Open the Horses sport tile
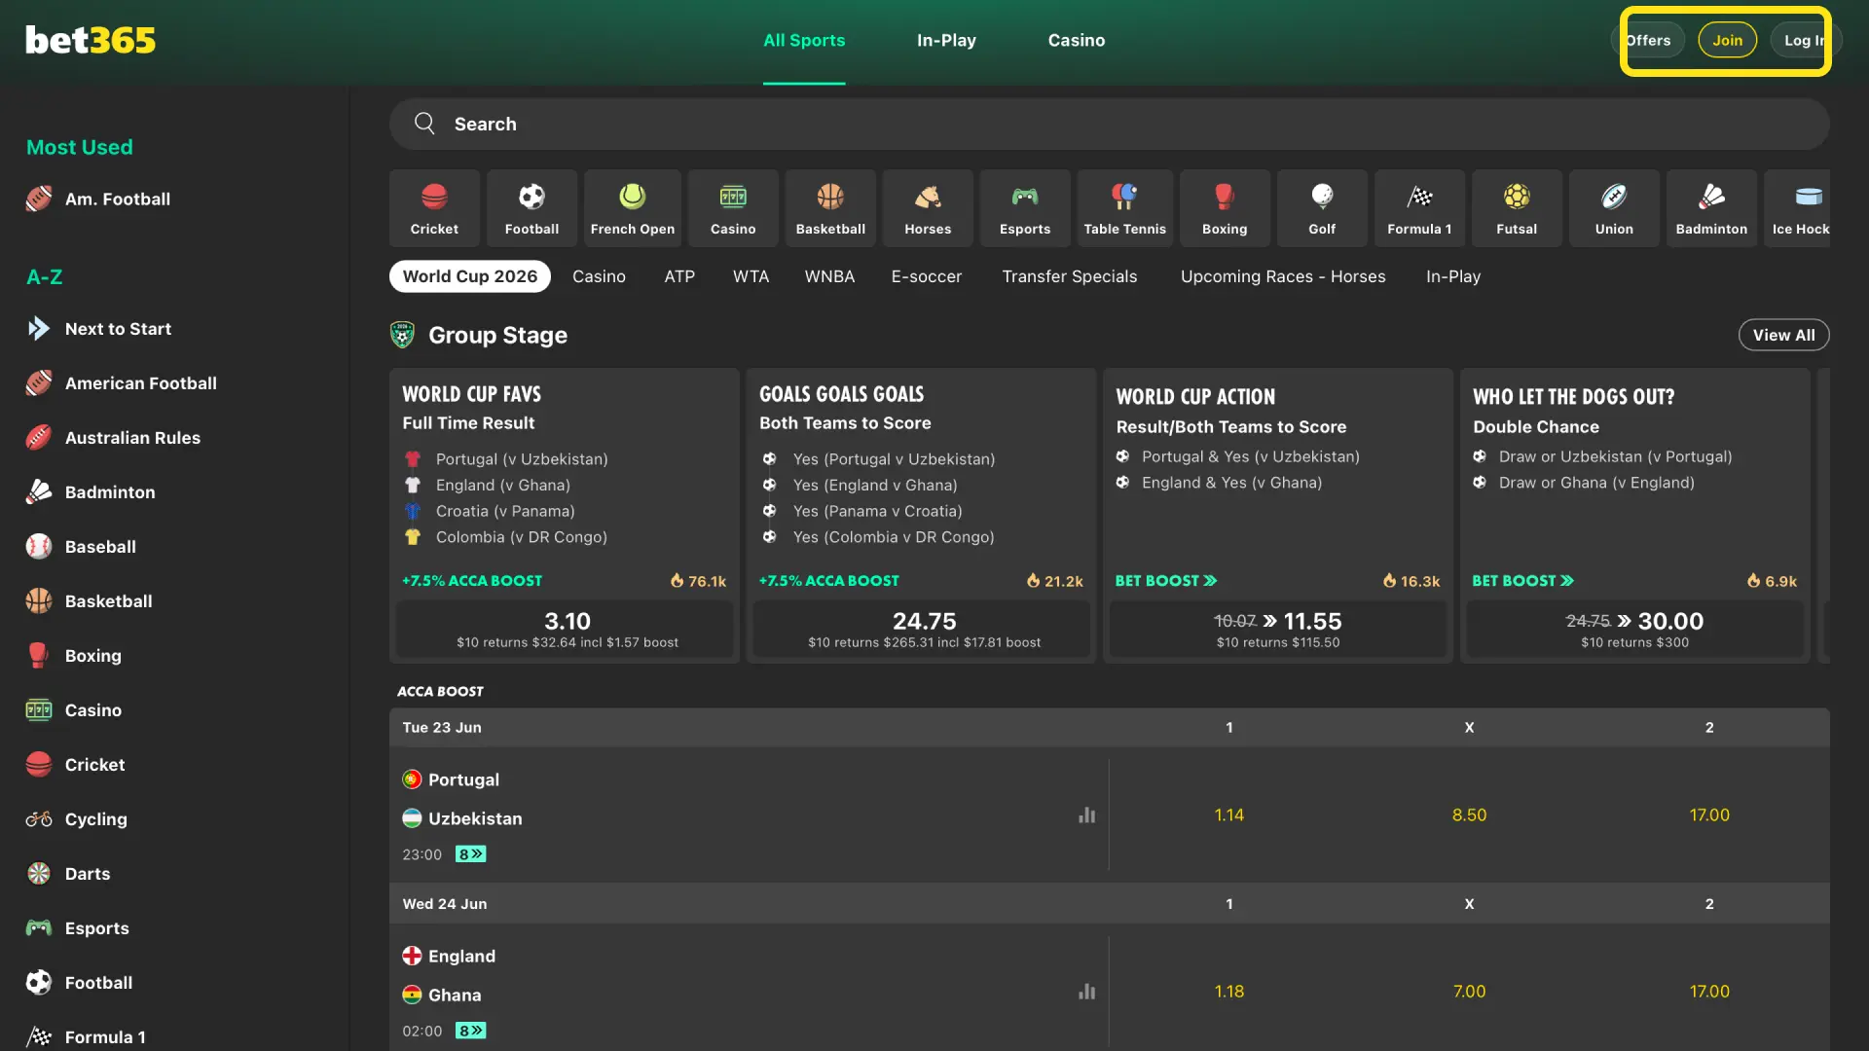Image resolution: width=1869 pixels, height=1051 pixels. (928, 208)
